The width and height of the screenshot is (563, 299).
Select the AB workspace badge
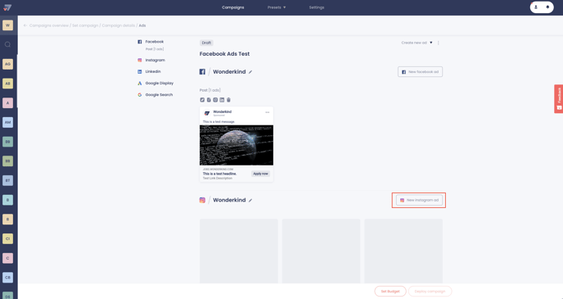tap(7, 84)
